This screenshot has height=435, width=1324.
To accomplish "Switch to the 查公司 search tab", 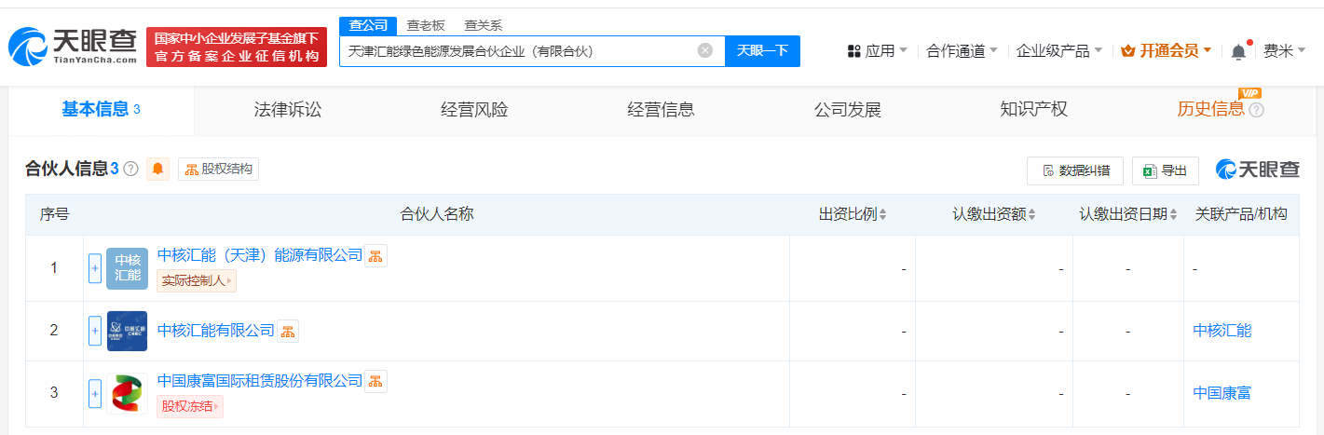I will (x=368, y=25).
